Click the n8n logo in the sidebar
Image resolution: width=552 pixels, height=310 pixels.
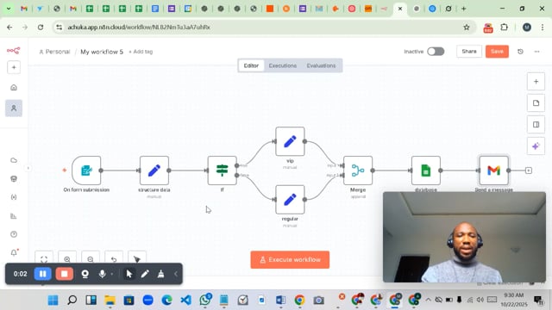coord(14,51)
